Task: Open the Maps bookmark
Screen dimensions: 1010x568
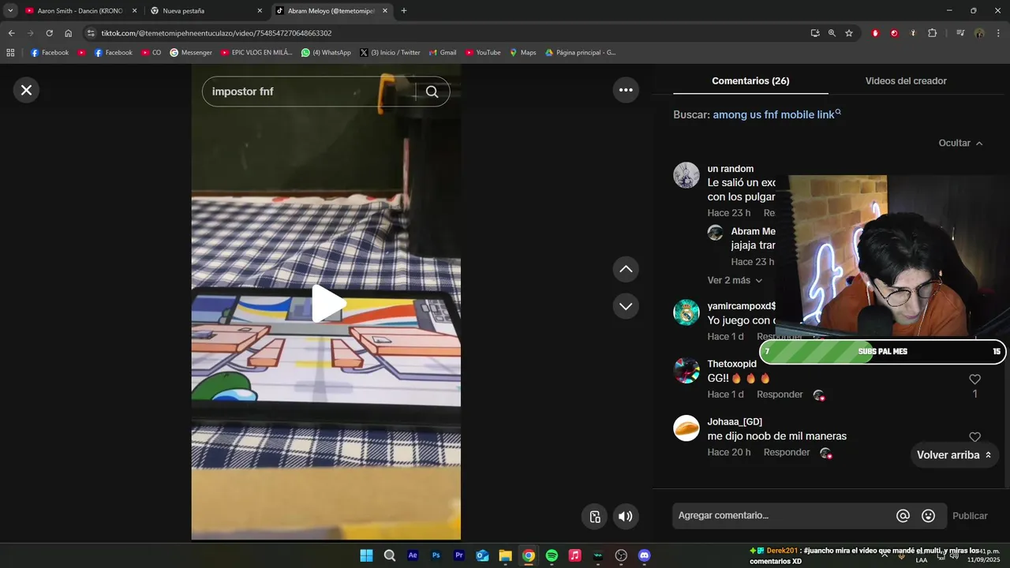Action: (522, 53)
